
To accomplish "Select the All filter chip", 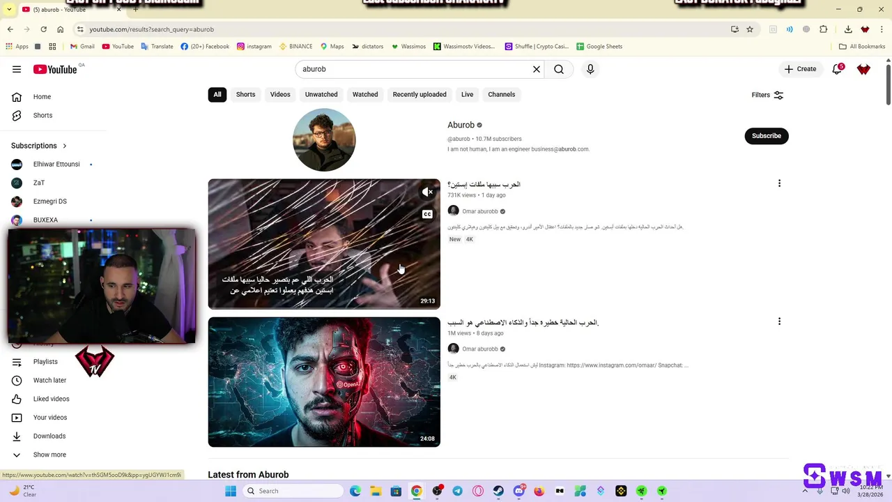I will [x=217, y=95].
